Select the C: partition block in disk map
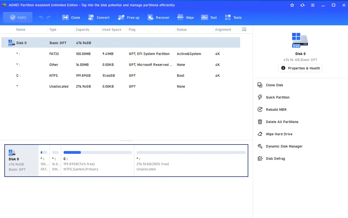The height and width of the screenshot is (218, 348). [98, 161]
